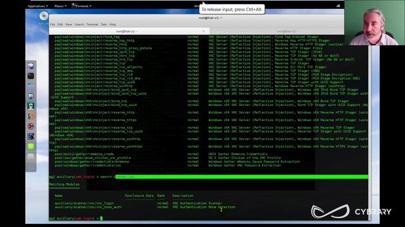Click auxiliary/scanner/vnc/vnc_none_auth module row
Viewport: 405px width, 227px height.
(145, 207)
